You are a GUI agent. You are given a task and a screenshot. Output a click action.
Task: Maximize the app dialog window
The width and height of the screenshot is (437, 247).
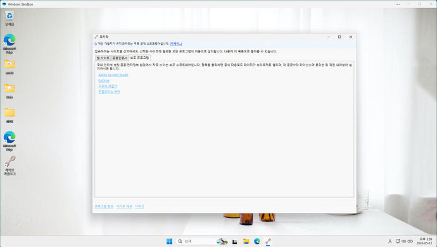pos(339,37)
